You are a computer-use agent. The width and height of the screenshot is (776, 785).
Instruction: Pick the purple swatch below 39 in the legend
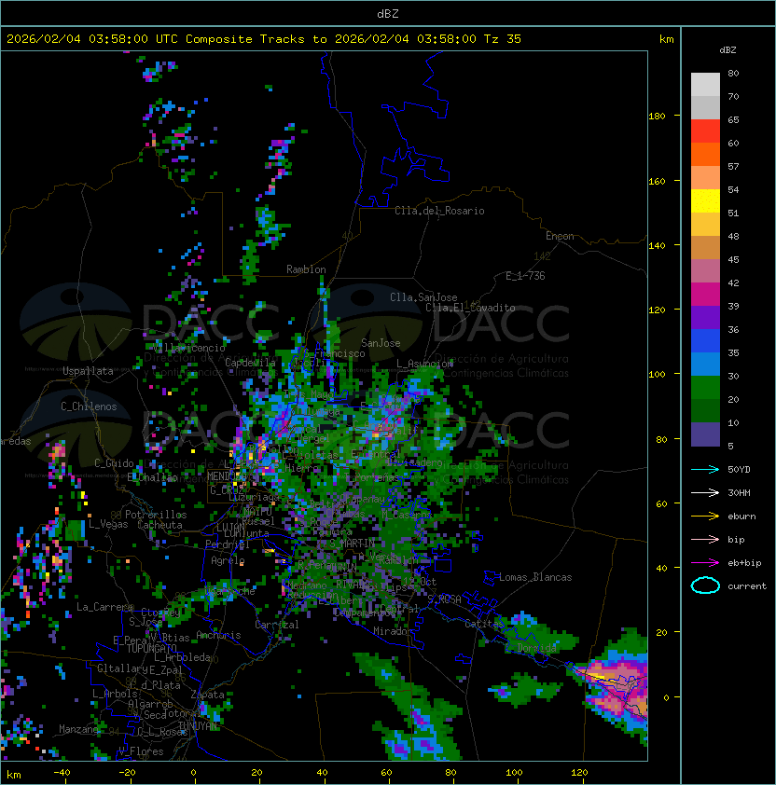(705, 318)
